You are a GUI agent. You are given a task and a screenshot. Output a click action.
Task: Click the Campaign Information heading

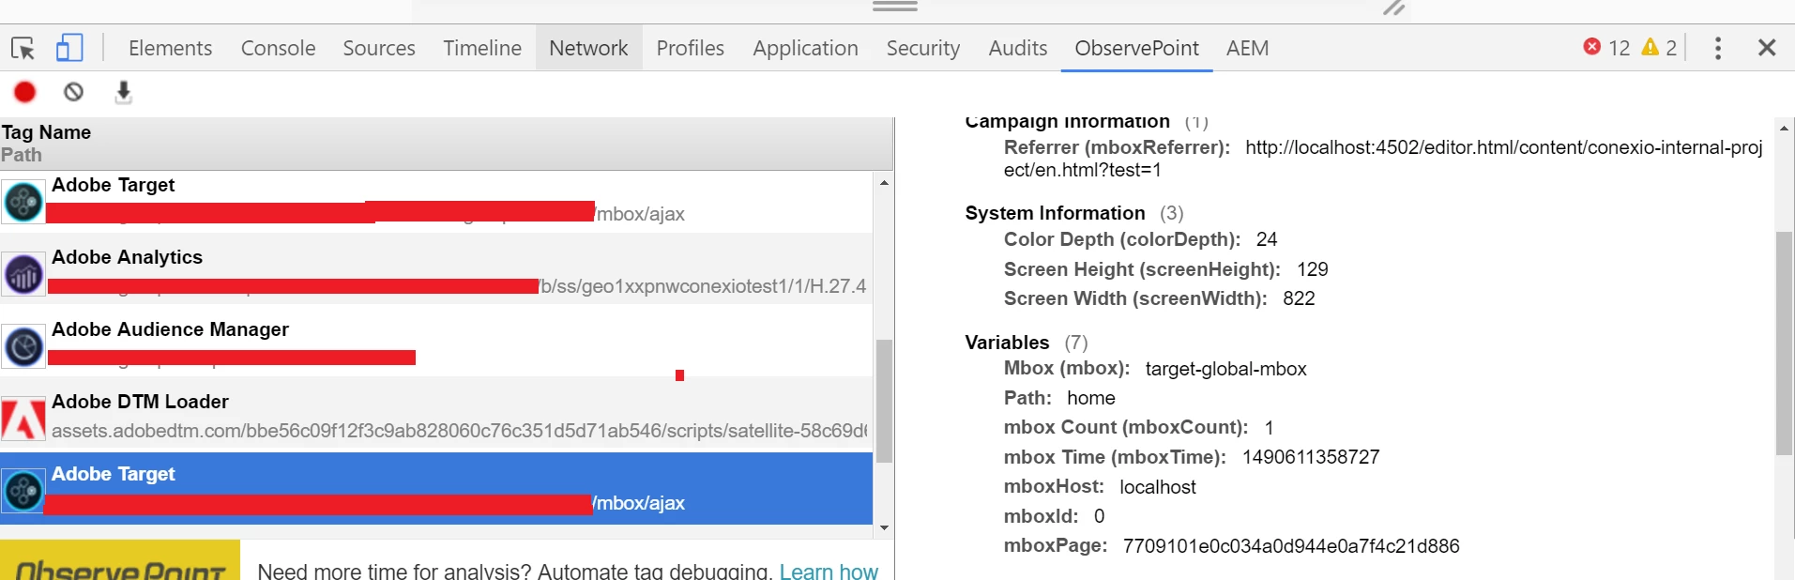click(x=1067, y=122)
